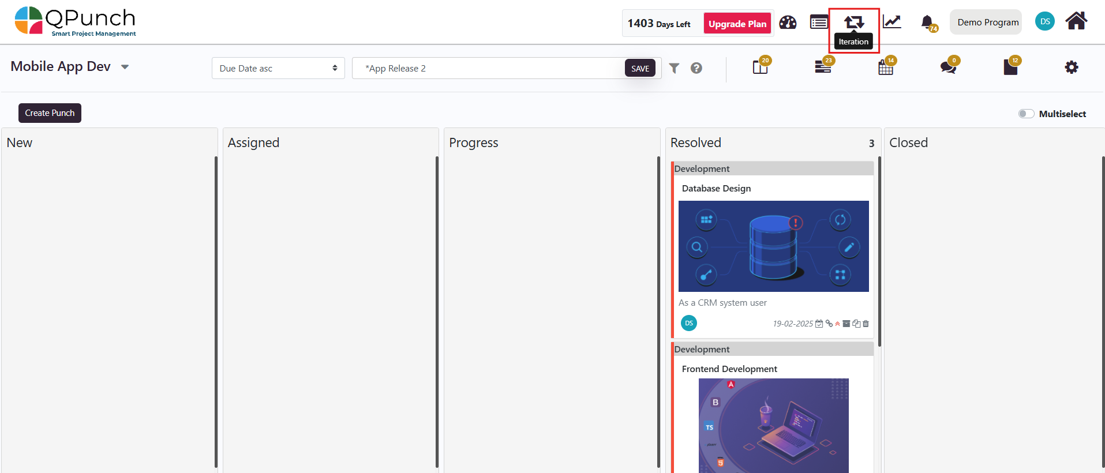Click the QPunch logo

coord(76,22)
